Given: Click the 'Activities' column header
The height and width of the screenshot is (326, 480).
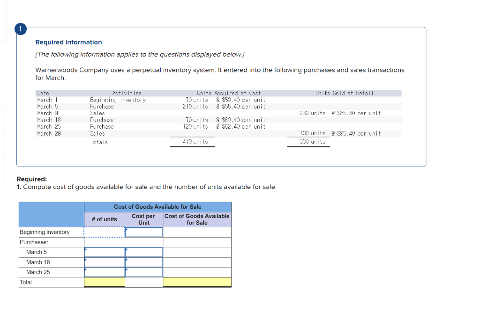Looking at the screenshot, I should coord(127,93).
